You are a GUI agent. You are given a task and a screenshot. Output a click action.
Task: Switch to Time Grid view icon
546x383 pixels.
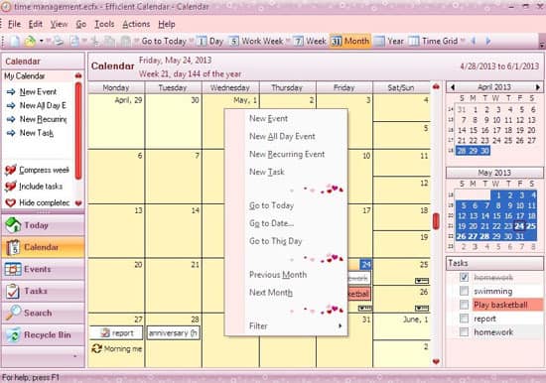[x=413, y=41]
